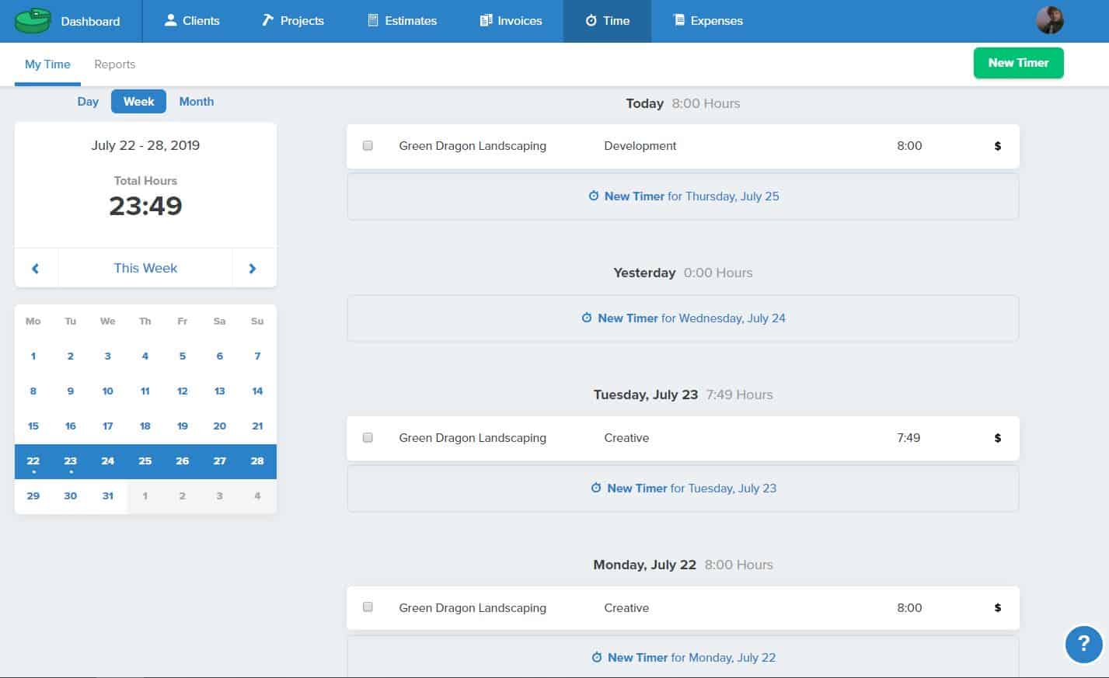
Task: Click stopwatch icon beside Tuesday, July 23 timer
Action: (x=596, y=488)
